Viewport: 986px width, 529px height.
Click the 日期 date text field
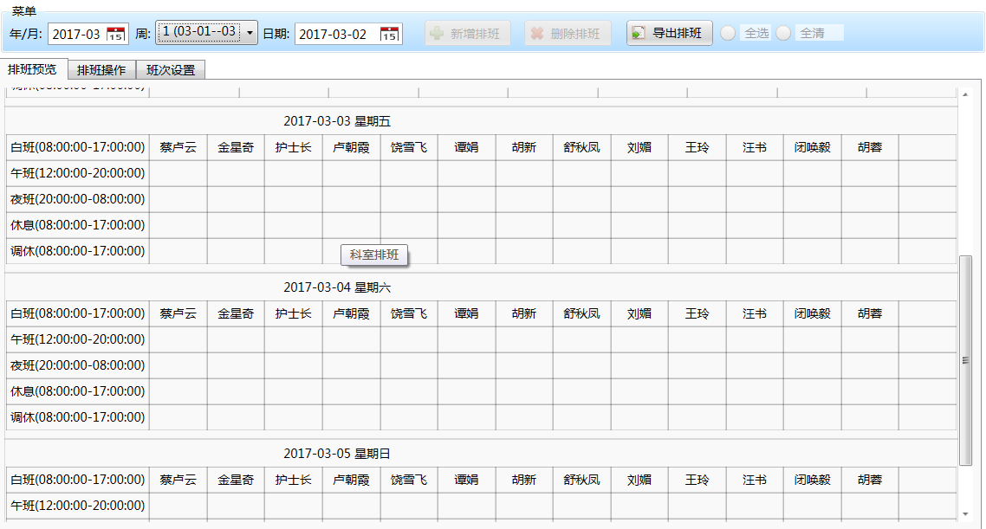[x=335, y=35]
